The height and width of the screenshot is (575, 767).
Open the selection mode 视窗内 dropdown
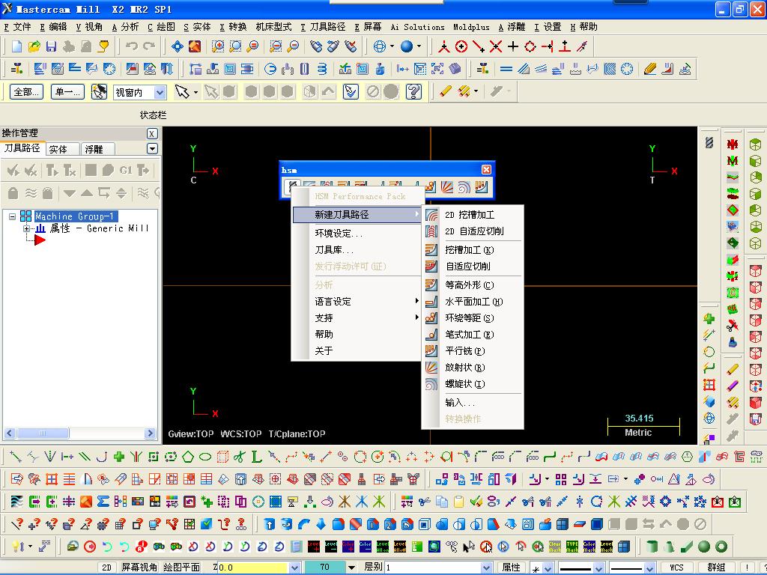pyautogui.click(x=160, y=92)
